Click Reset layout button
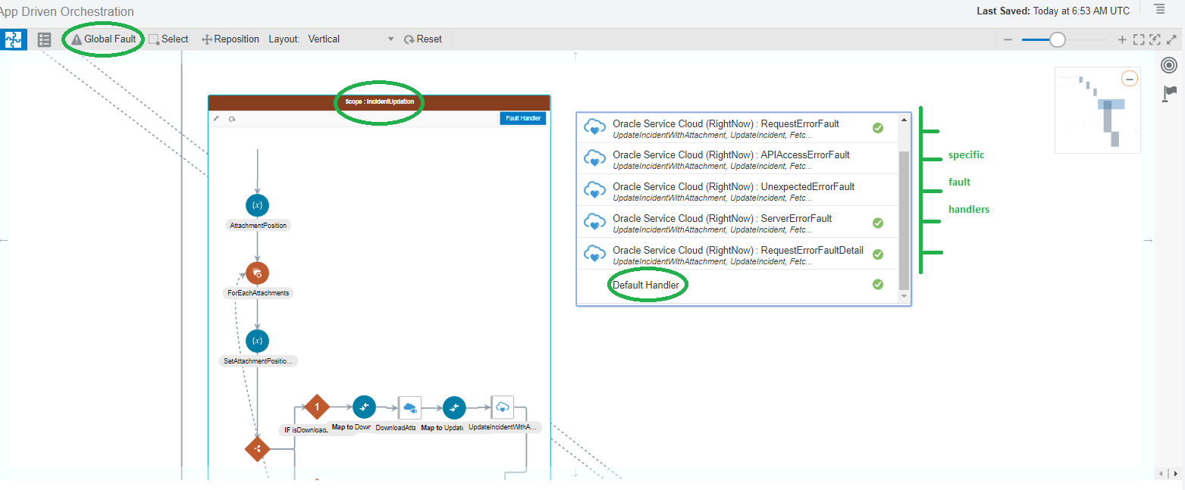This screenshot has height=490, width=1185. (x=423, y=39)
